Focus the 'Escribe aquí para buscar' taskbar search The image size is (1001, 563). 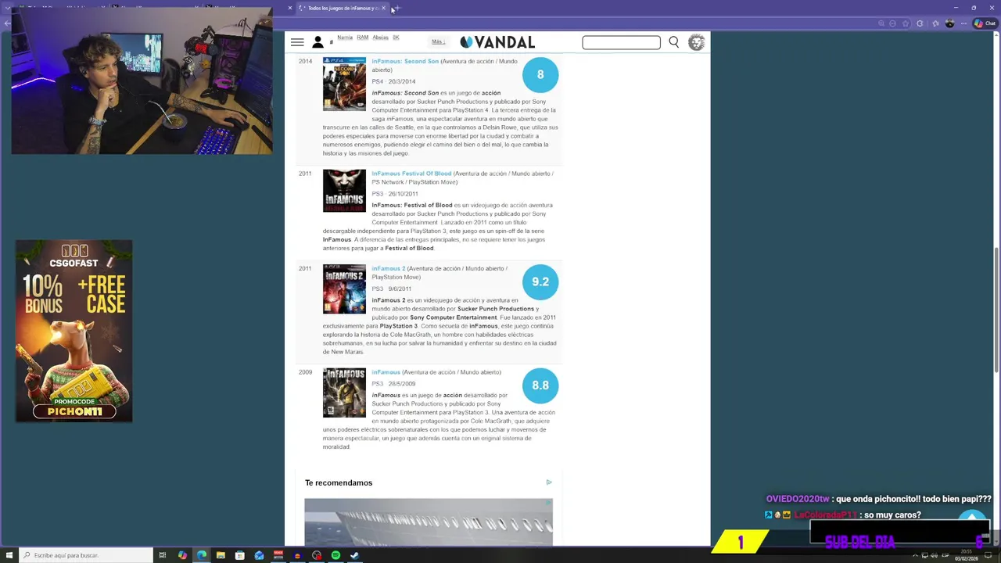(x=86, y=555)
